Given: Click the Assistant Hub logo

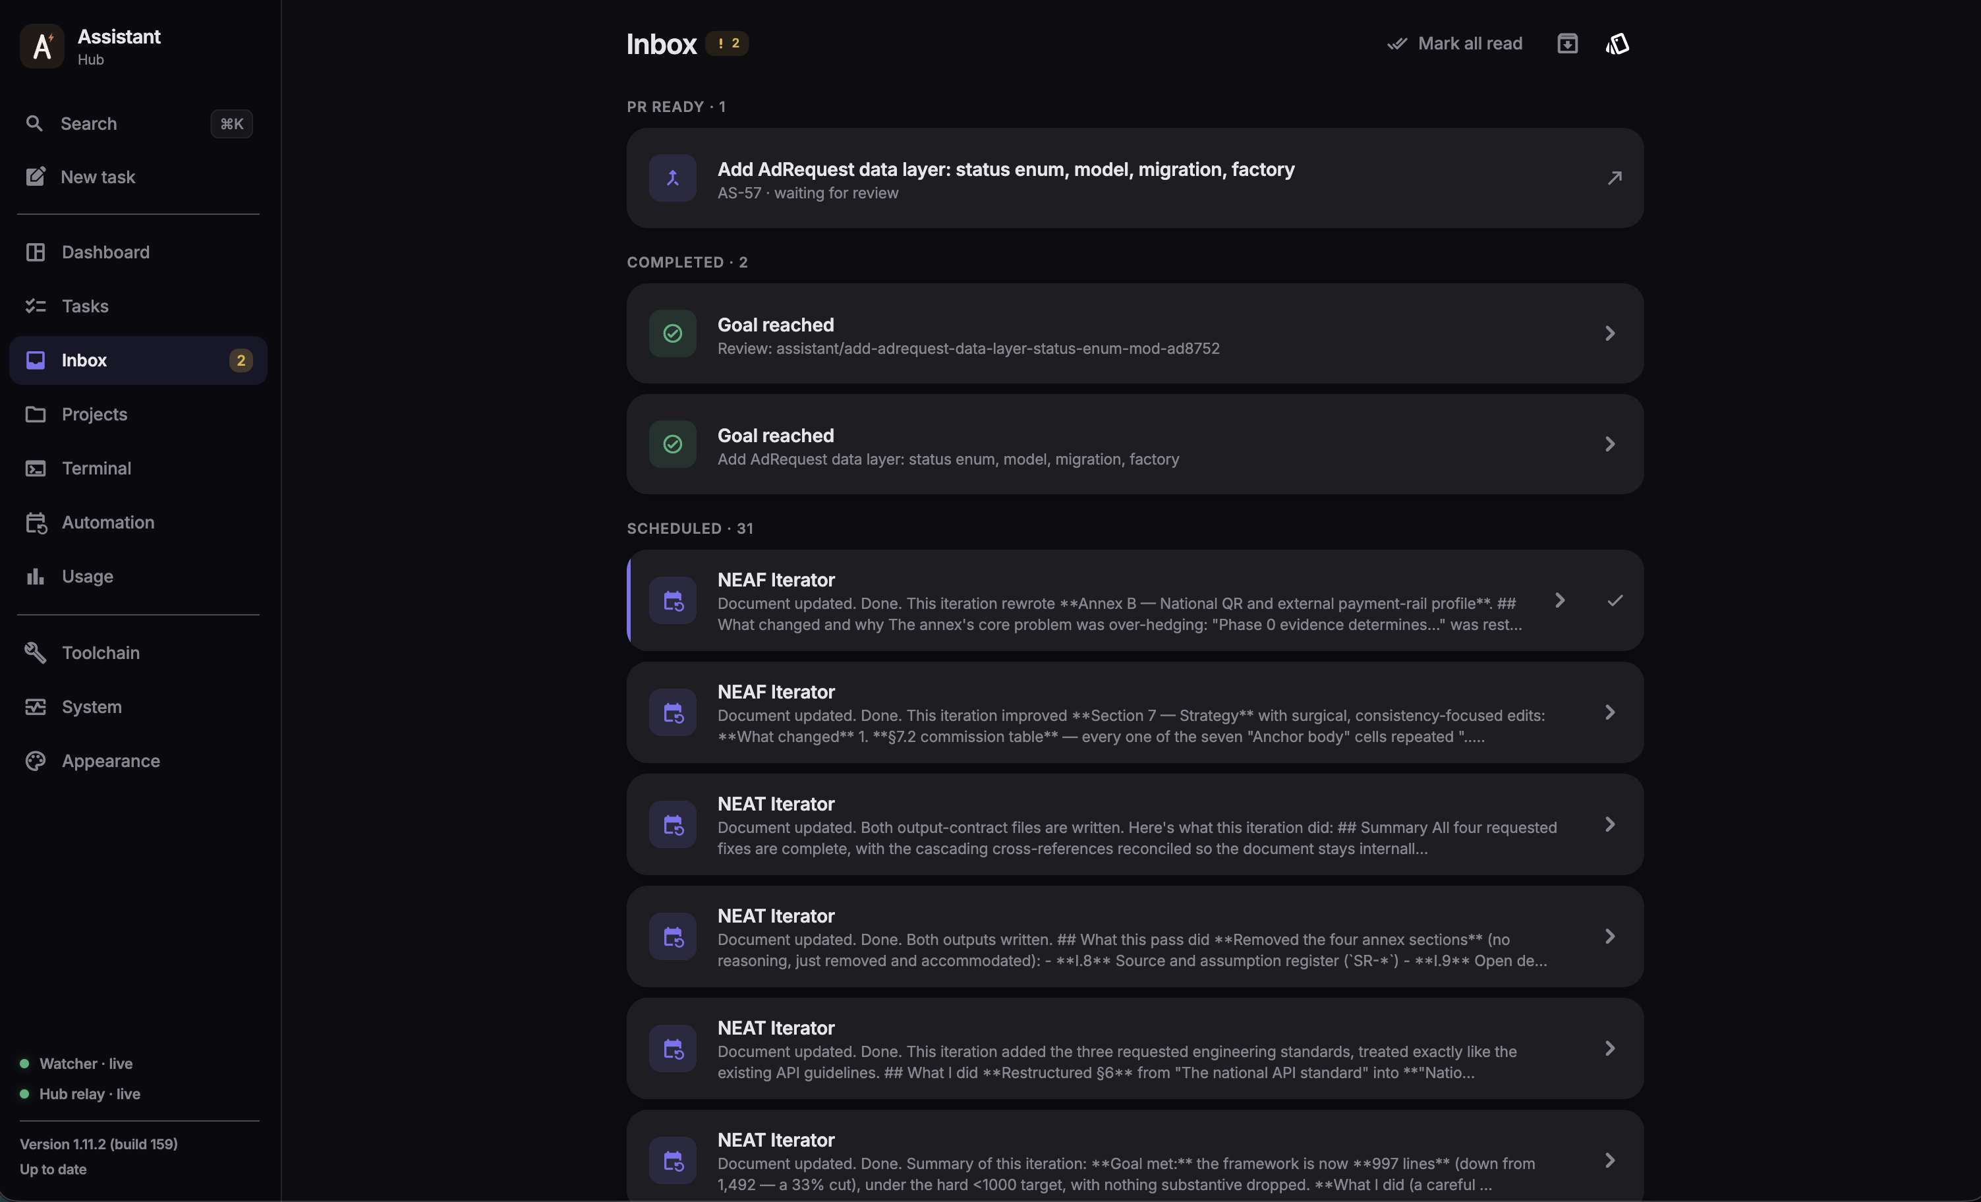Looking at the screenshot, I should 42,46.
